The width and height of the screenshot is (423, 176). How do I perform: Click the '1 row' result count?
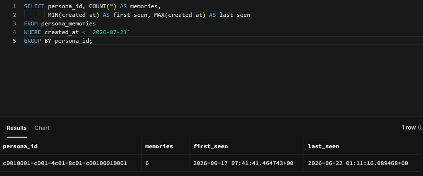click(409, 128)
